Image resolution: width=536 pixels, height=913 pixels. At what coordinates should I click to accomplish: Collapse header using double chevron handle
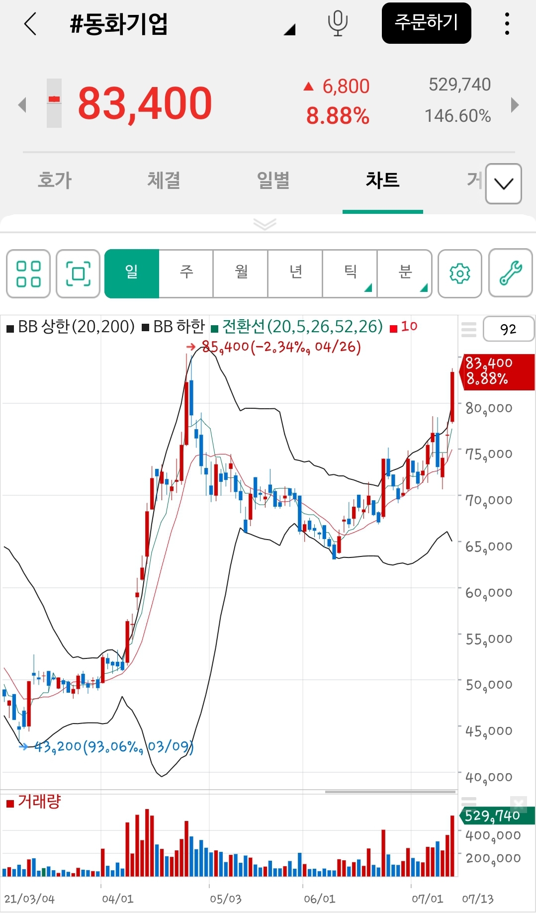coord(265,224)
